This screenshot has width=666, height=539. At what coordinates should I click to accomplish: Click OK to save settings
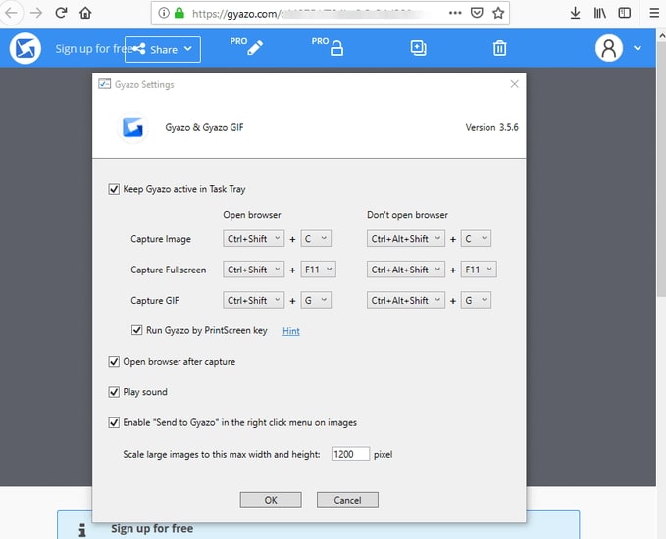tap(271, 500)
